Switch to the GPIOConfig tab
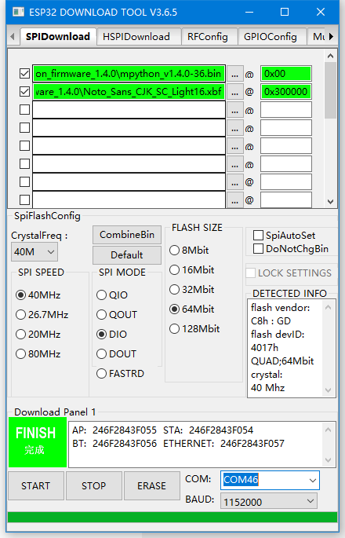Image resolution: width=345 pixels, height=538 pixels. point(271,37)
